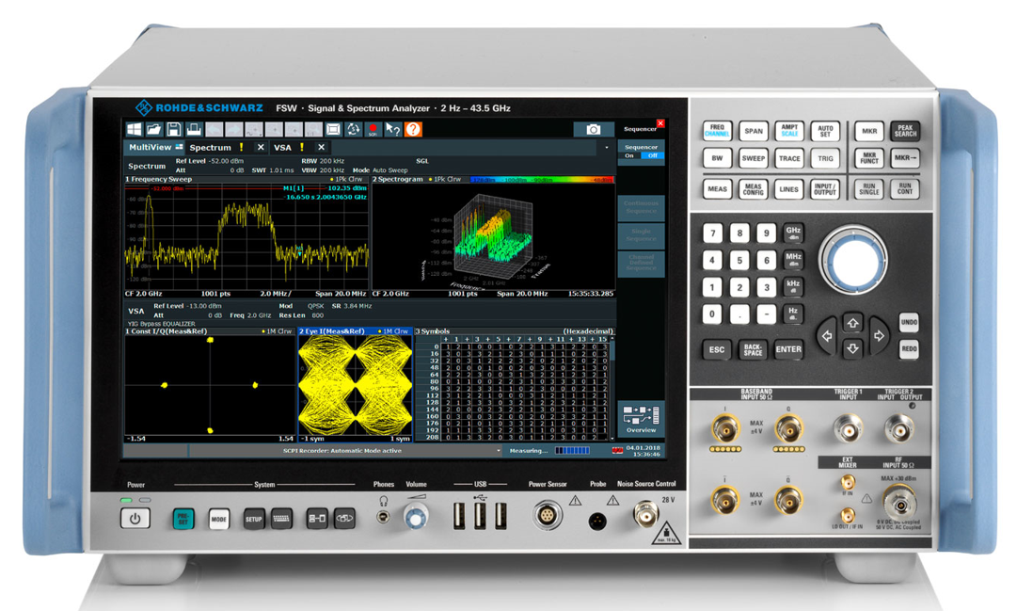Close the Sequencer side panel
1017x611 pixels.
pos(660,123)
